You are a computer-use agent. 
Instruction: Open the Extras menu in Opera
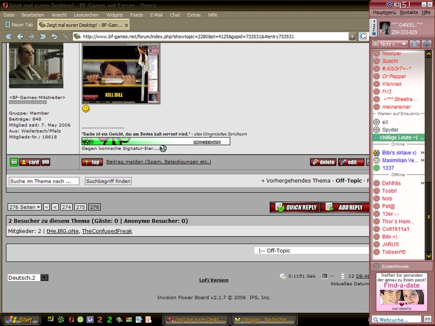tap(194, 15)
